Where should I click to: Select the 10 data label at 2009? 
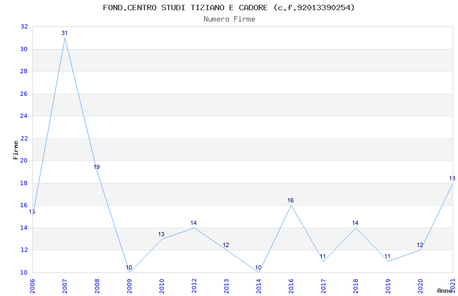(129, 267)
